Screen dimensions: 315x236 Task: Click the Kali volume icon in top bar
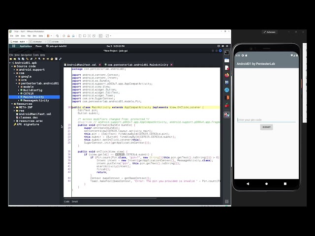[x=223, y=46]
